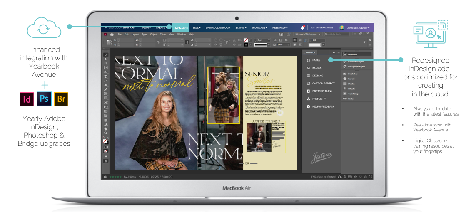471x217 pixels.
Task: Open the Effects fx control bar icon
Action: (x=286, y=40)
